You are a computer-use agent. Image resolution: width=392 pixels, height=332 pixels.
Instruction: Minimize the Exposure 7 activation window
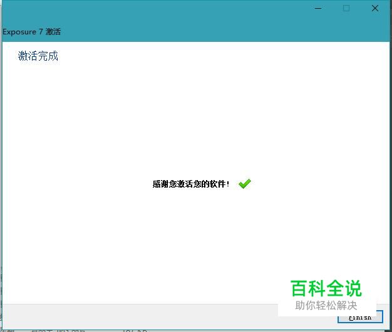point(318,8)
